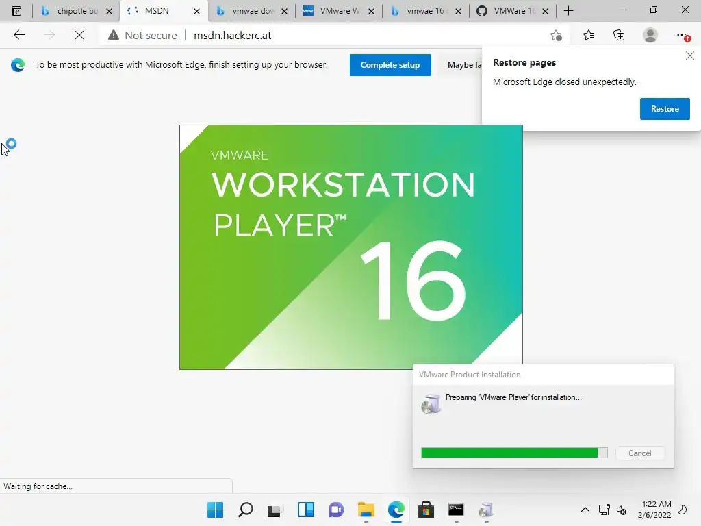Click the muted volume tray icon
This screenshot has width=701, height=526.
pyautogui.click(x=622, y=510)
